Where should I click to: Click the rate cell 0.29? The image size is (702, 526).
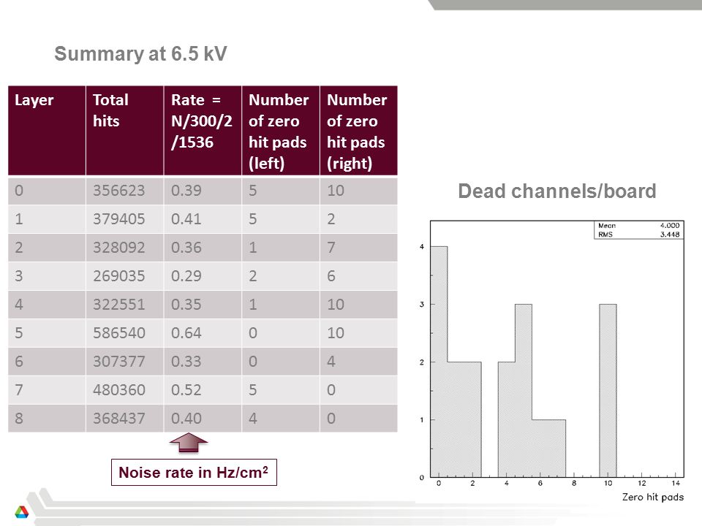click(203, 276)
